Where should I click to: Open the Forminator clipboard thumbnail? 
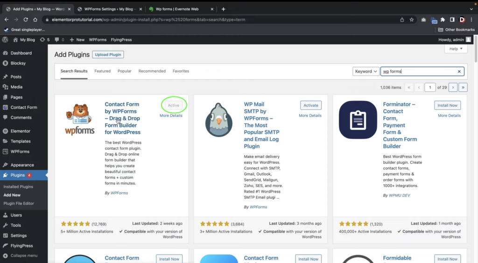[x=358, y=120]
